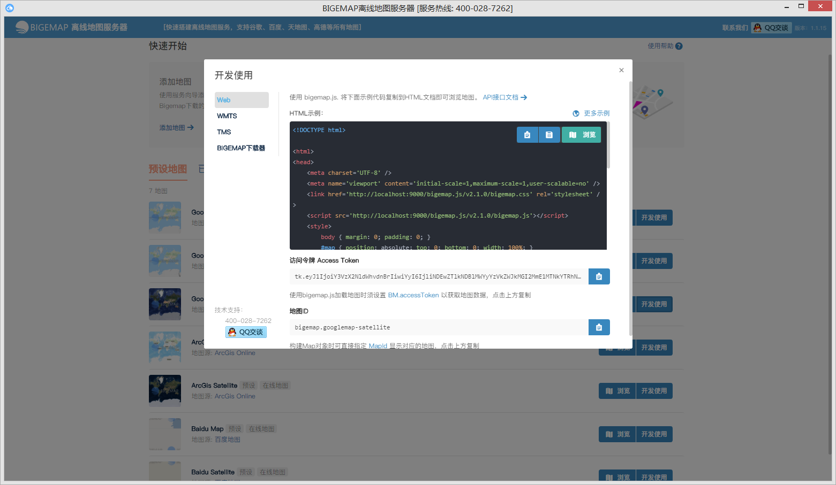Select the 预设地图 tab behind the dialog

pos(168,170)
